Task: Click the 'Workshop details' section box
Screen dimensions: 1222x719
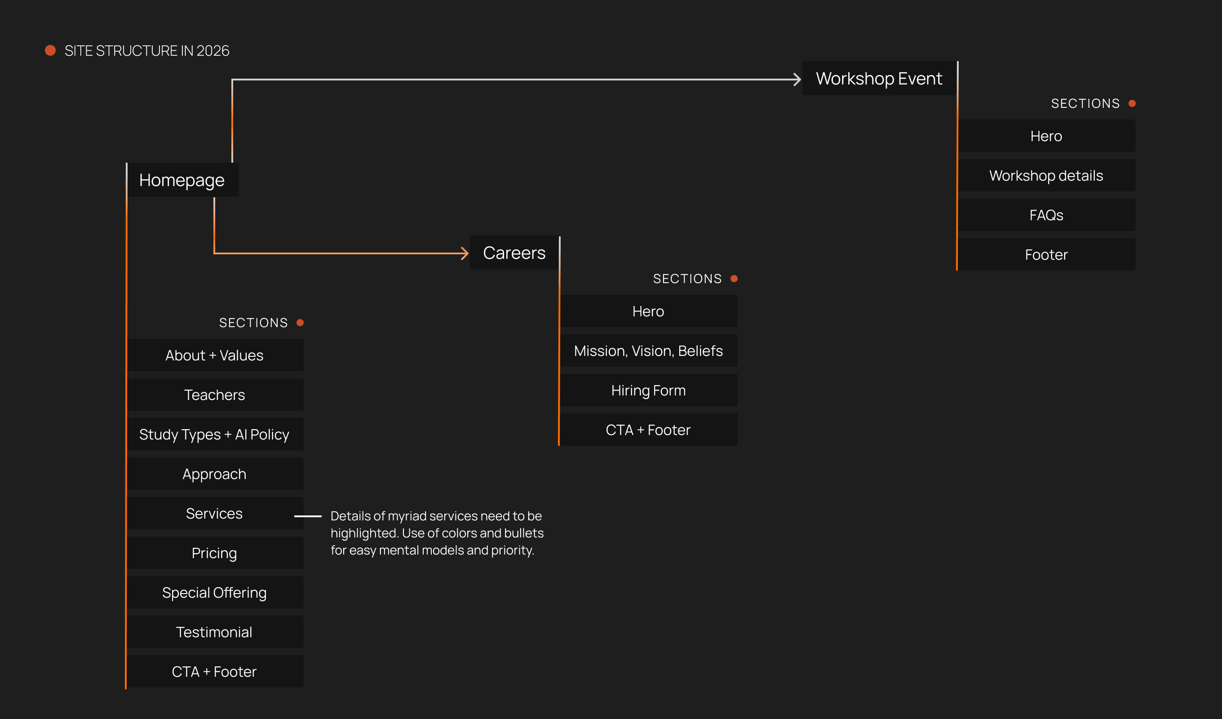Action: click(1046, 176)
